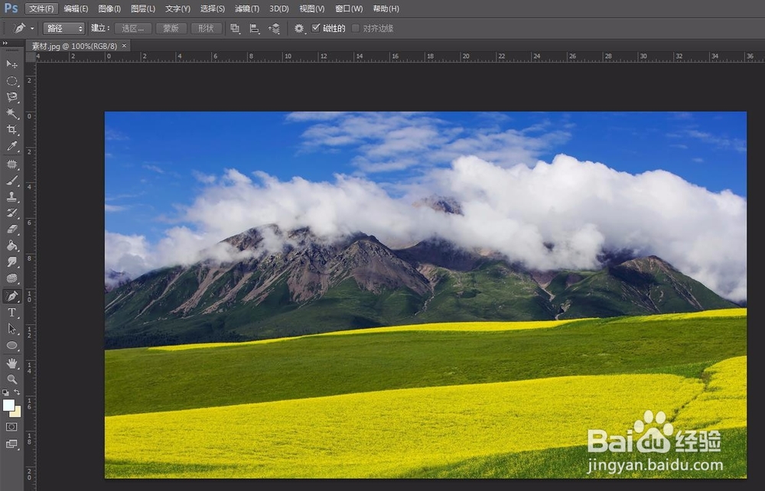Image resolution: width=765 pixels, height=491 pixels.
Task: Change screen mode icon
Action: (11, 444)
